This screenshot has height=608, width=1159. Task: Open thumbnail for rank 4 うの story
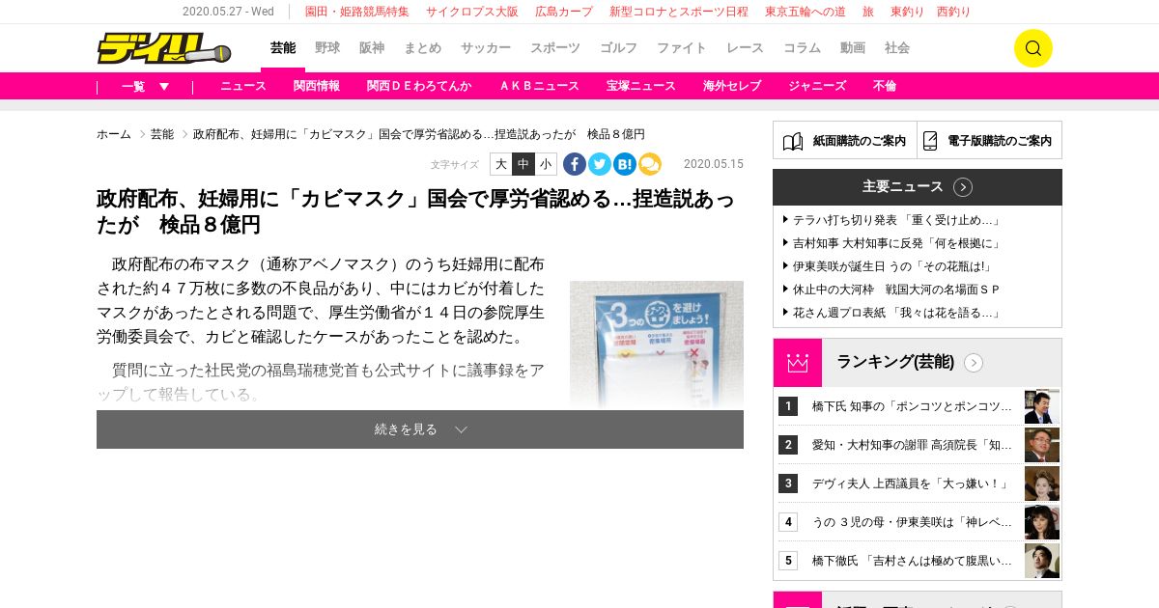click(1042, 522)
